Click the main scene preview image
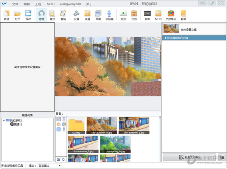Image resolution: width=227 pixels, height=169 pixels. pos(108,67)
